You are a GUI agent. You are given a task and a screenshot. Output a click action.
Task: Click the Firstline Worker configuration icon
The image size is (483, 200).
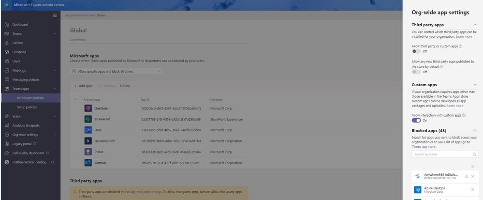pyautogui.click(x=7, y=162)
